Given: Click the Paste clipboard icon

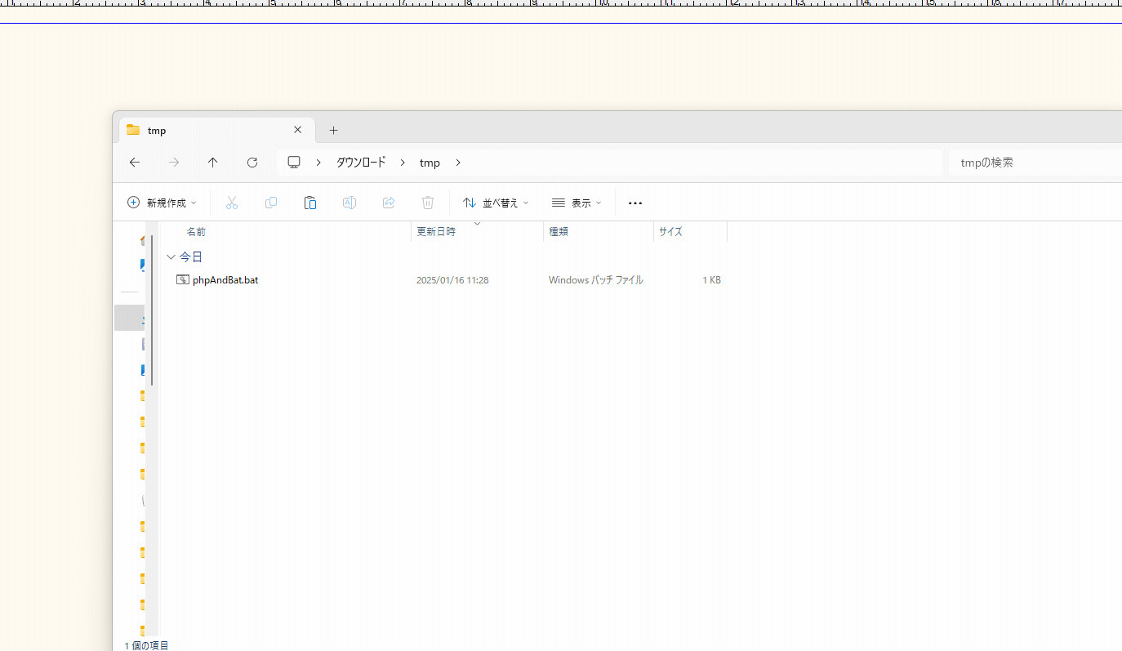Looking at the screenshot, I should [x=310, y=203].
